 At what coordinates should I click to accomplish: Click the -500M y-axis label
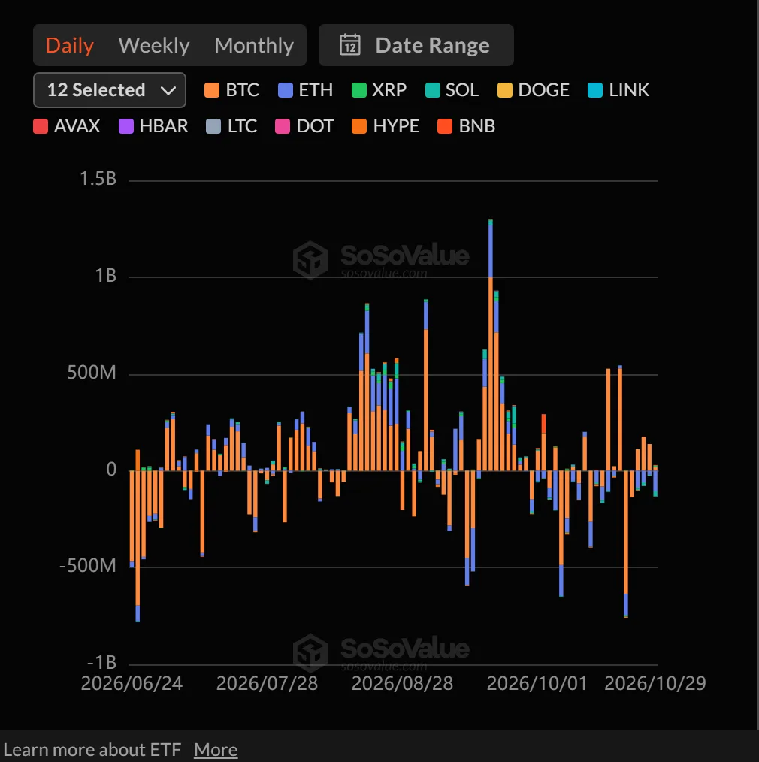coord(87,566)
